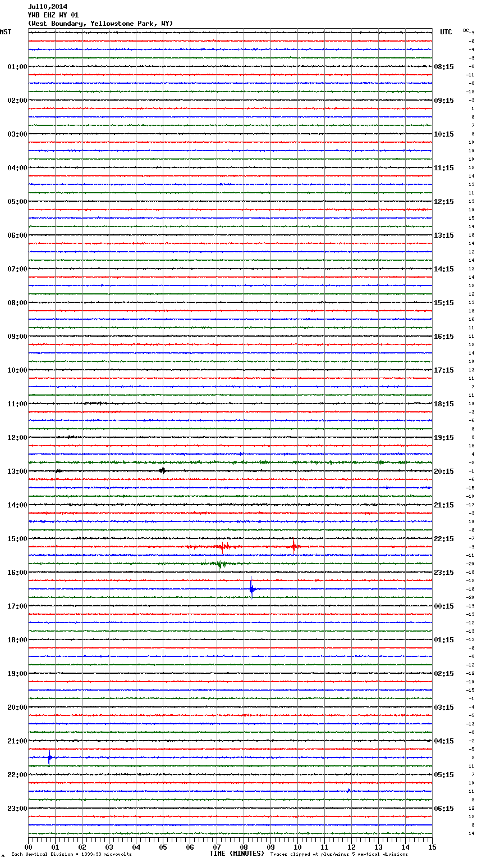Click the 18:15 UTC time label
This screenshot has width=477, height=862.
pyautogui.click(x=444, y=404)
